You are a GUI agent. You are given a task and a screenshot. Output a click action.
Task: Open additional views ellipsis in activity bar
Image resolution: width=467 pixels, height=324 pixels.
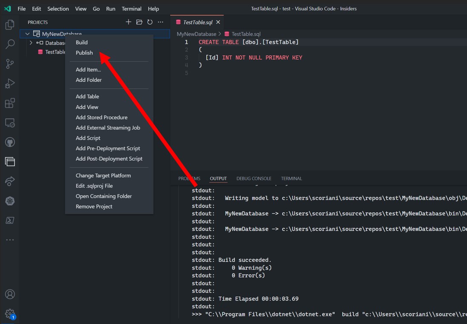9,240
